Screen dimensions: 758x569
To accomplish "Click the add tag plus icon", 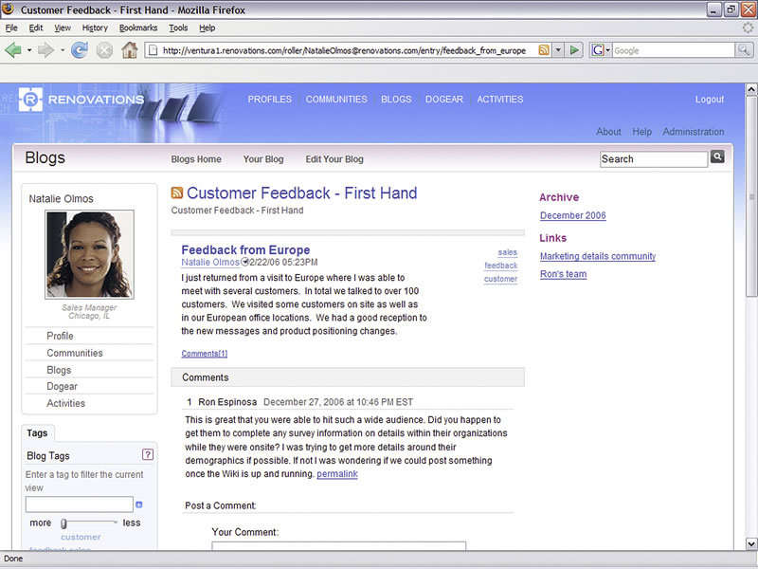I will [x=139, y=505].
